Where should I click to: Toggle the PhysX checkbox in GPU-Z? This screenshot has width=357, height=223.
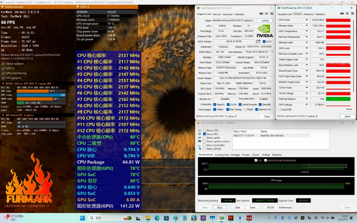[x=245, y=109]
